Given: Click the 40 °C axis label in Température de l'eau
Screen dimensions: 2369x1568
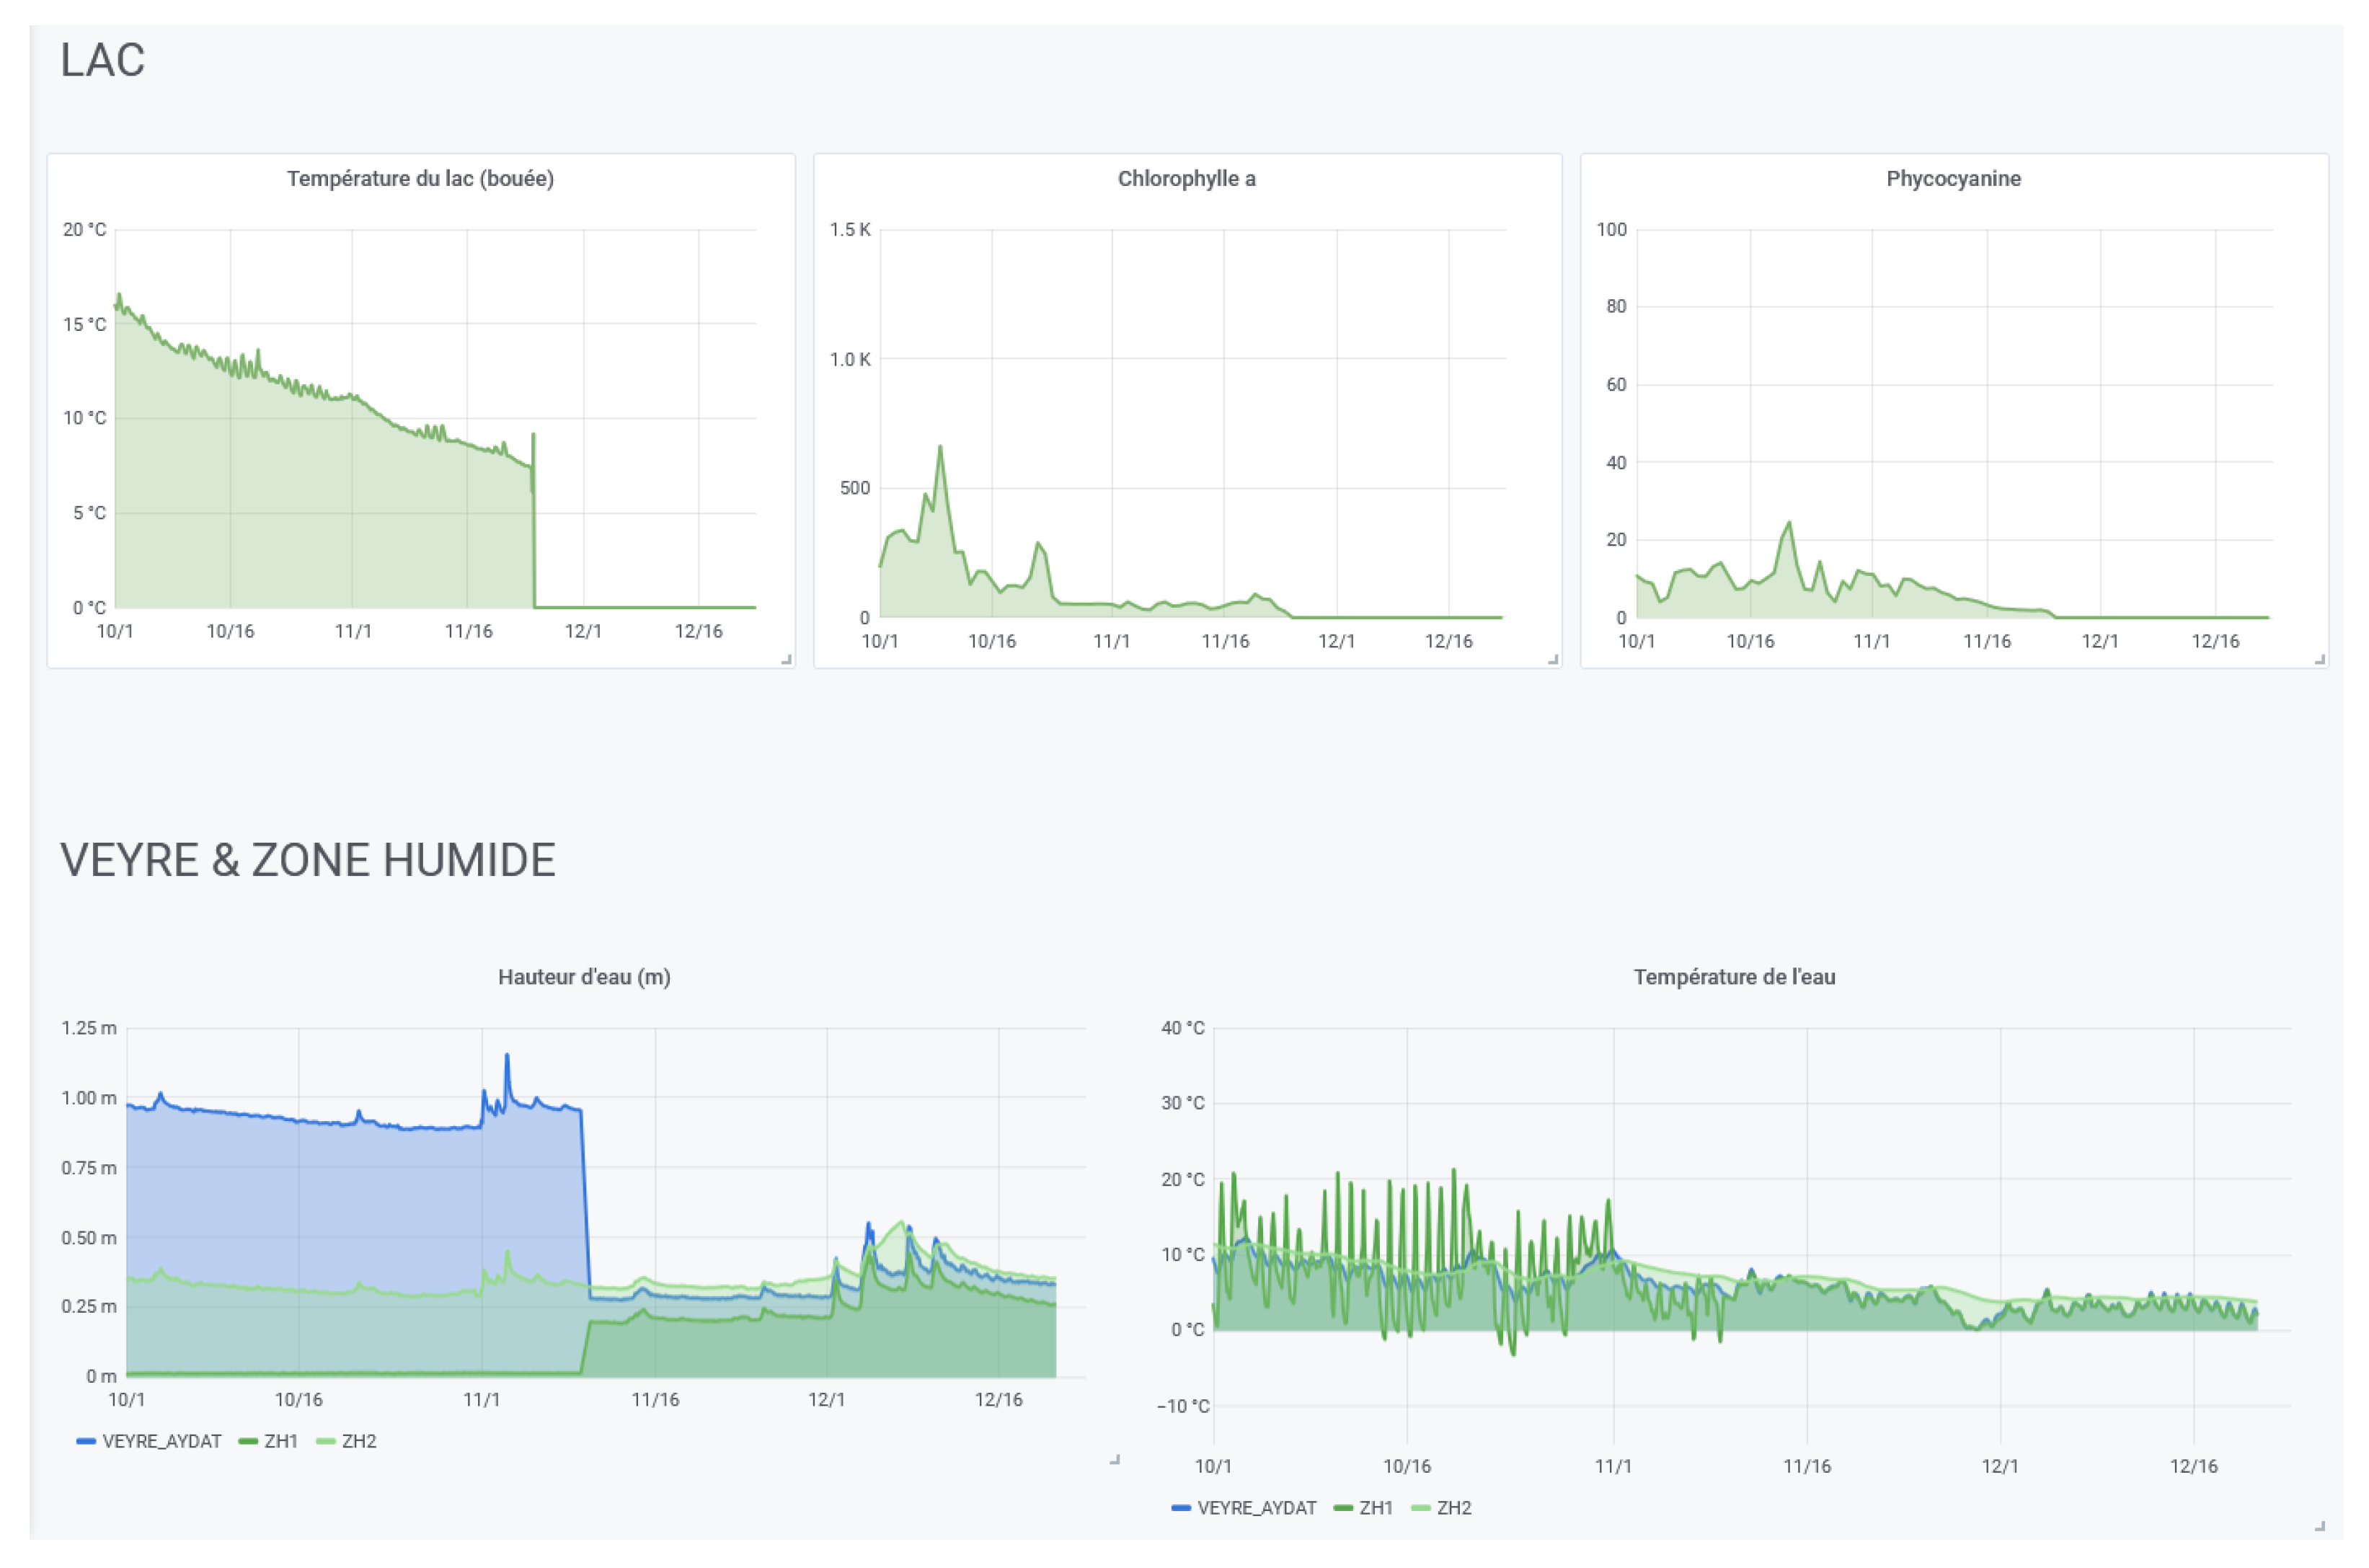Looking at the screenshot, I should (x=1183, y=1028).
